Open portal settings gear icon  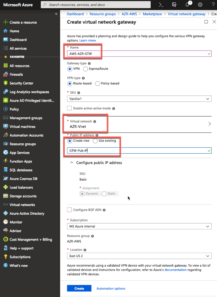point(200,5)
